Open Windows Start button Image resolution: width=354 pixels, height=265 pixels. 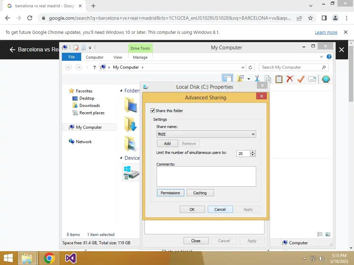coord(8,258)
